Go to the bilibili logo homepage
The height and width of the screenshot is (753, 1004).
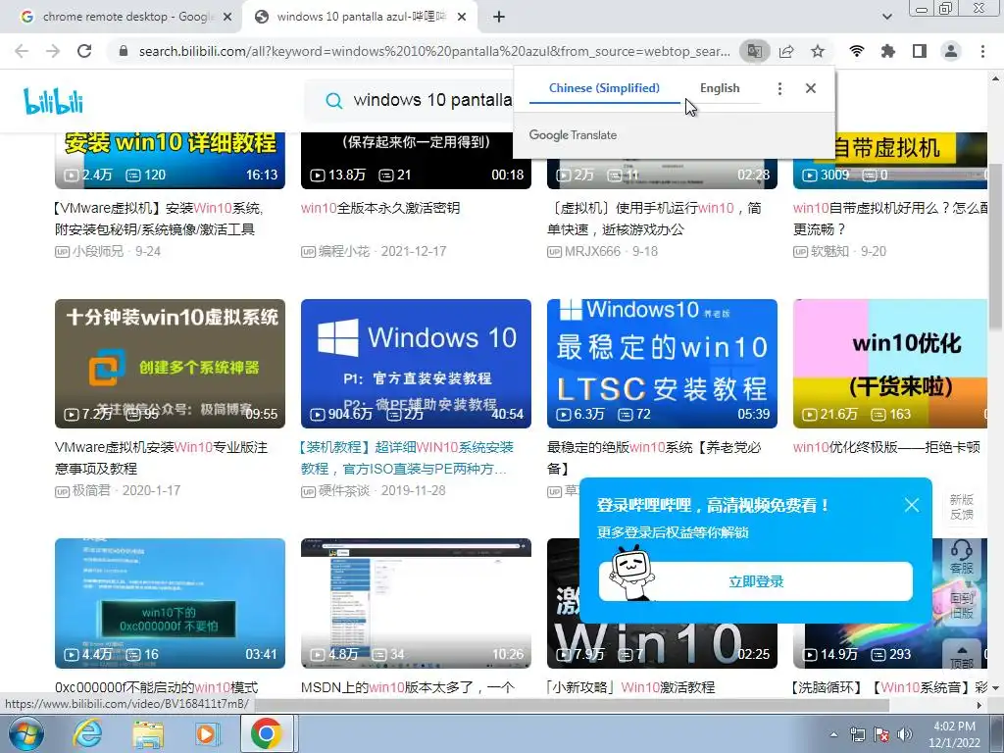pos(53,101)
